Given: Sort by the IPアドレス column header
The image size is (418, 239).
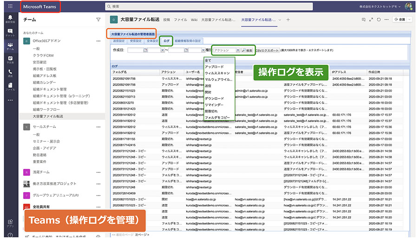Looking at the screenshot, I should click(349, 72).
